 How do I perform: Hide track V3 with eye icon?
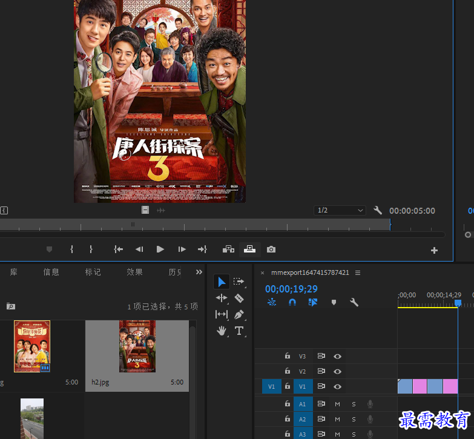pyautogui.click(x=337, y=357)
